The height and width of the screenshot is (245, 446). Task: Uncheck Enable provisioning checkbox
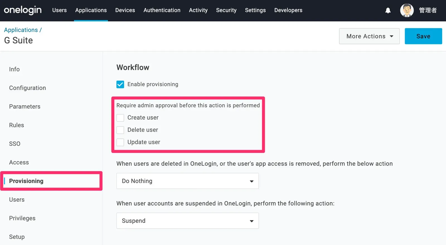click(120, 84)
